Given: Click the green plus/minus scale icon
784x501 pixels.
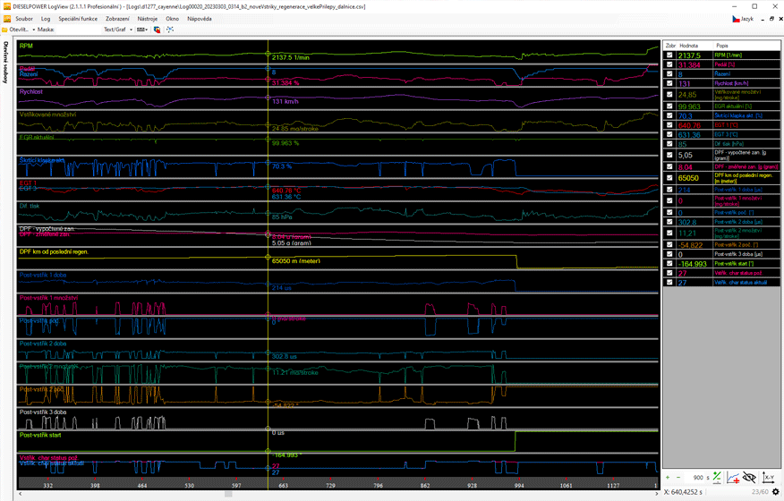Looking at the screenshot, I should click(x=717, y=478).
